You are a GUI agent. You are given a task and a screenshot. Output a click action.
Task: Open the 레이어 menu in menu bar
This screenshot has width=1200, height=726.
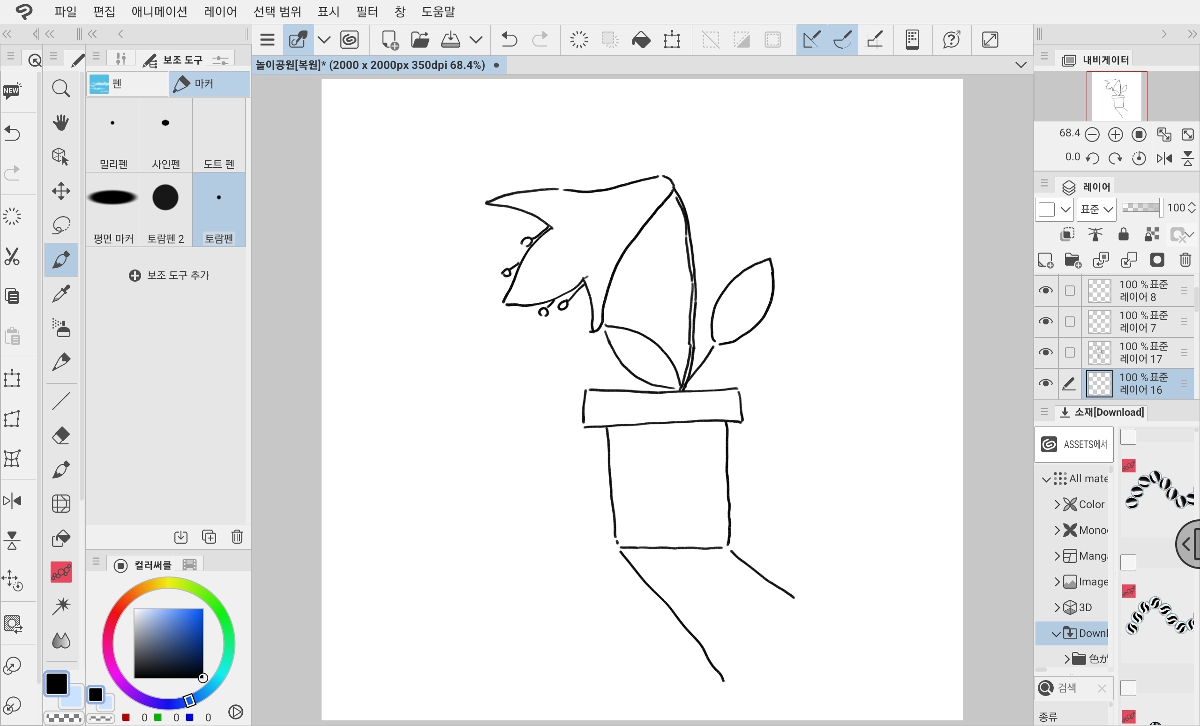221,11
